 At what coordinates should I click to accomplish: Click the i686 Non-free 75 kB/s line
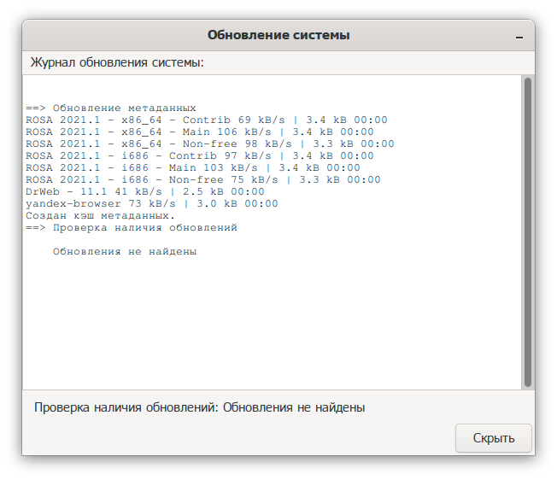[x=203, y=179]
